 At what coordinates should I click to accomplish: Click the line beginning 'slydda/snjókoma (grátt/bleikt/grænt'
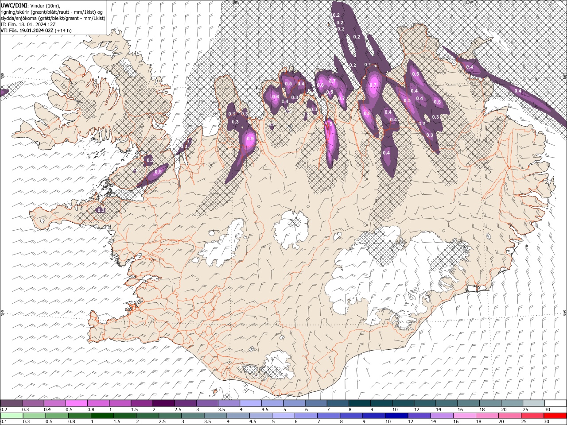[x=53, y=18]
